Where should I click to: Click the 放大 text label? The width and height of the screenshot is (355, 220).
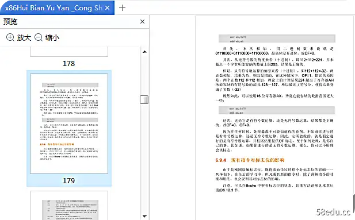point(24,37)
